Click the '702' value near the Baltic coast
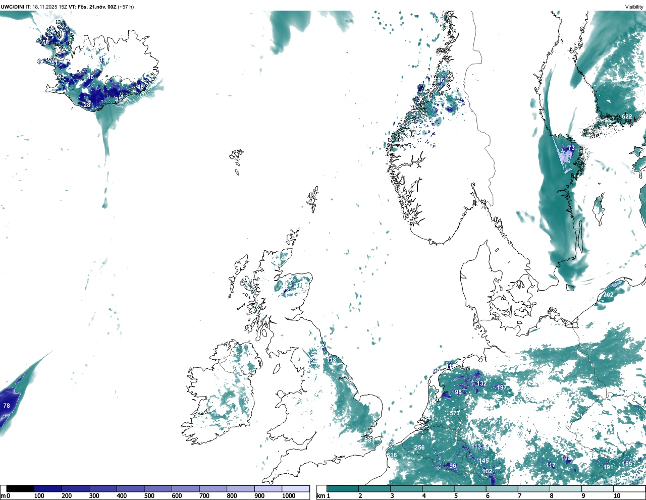 click(609, 295)
